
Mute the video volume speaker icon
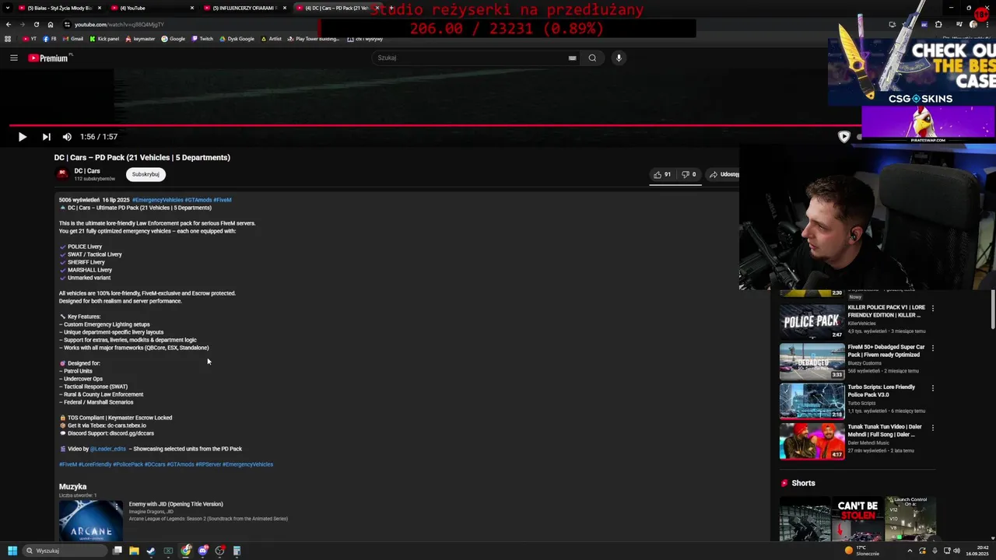(67, 137)
